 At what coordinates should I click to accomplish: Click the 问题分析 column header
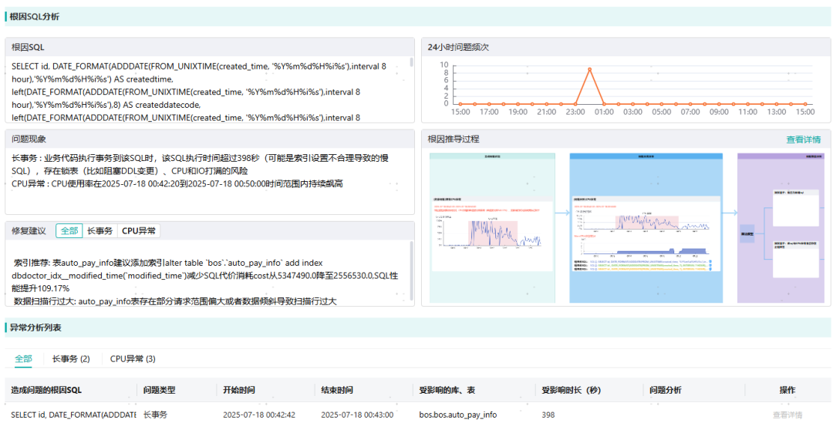pyautogui.click(x=665, y=390)
